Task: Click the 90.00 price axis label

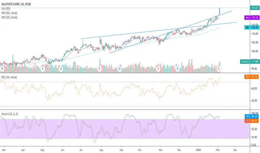Action: (x=254, y=69)
